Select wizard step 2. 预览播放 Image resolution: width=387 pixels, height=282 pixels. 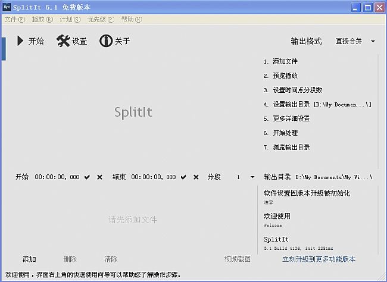pyautogui.click(x=280, y=76)
